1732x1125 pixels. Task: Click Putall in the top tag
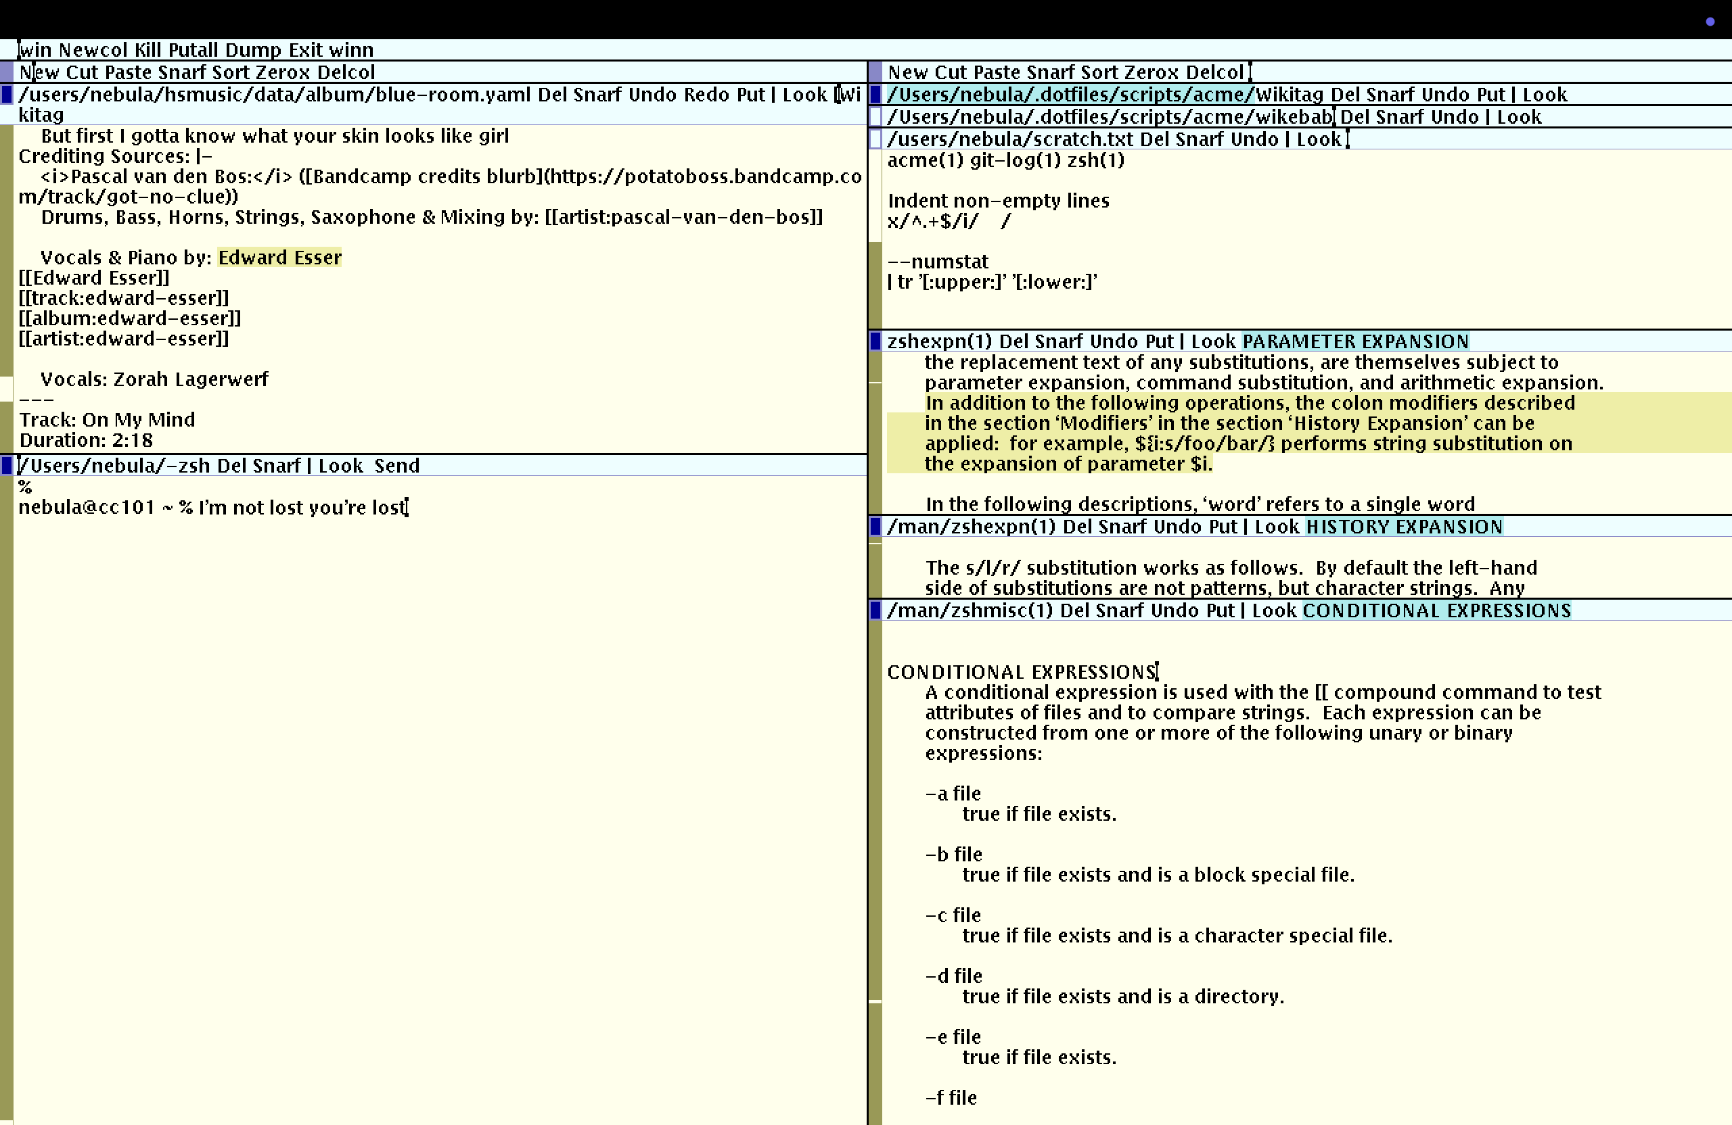(193, 50)
